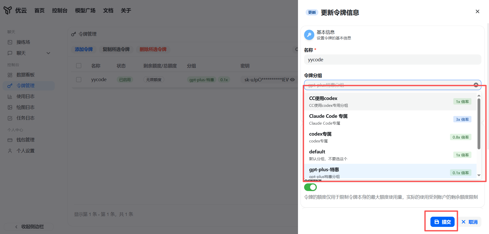
Task: Click the dropdown list's scroll-up arrow
Action: point(479,95)
